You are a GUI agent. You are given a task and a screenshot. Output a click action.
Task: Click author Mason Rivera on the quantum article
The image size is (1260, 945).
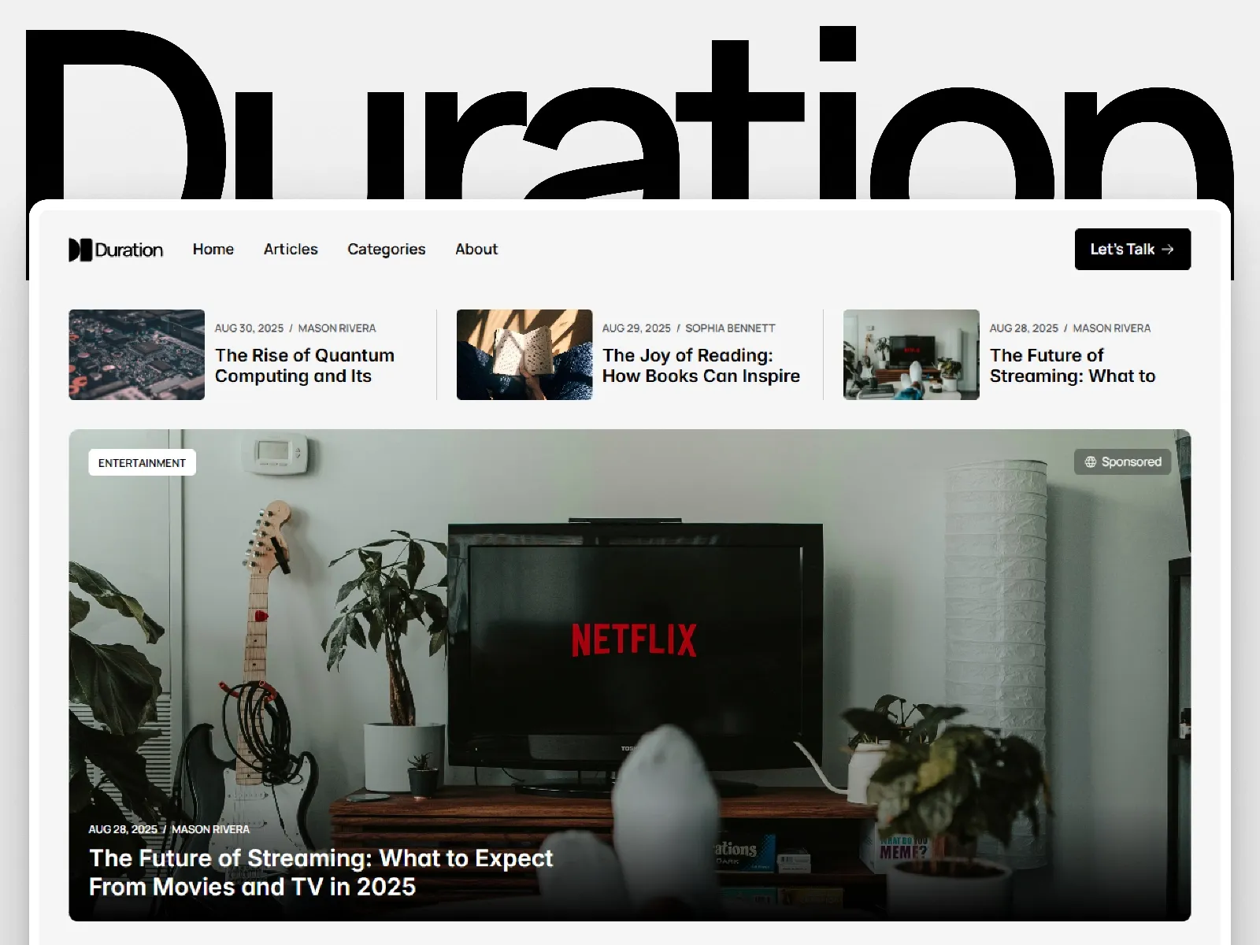337,328
